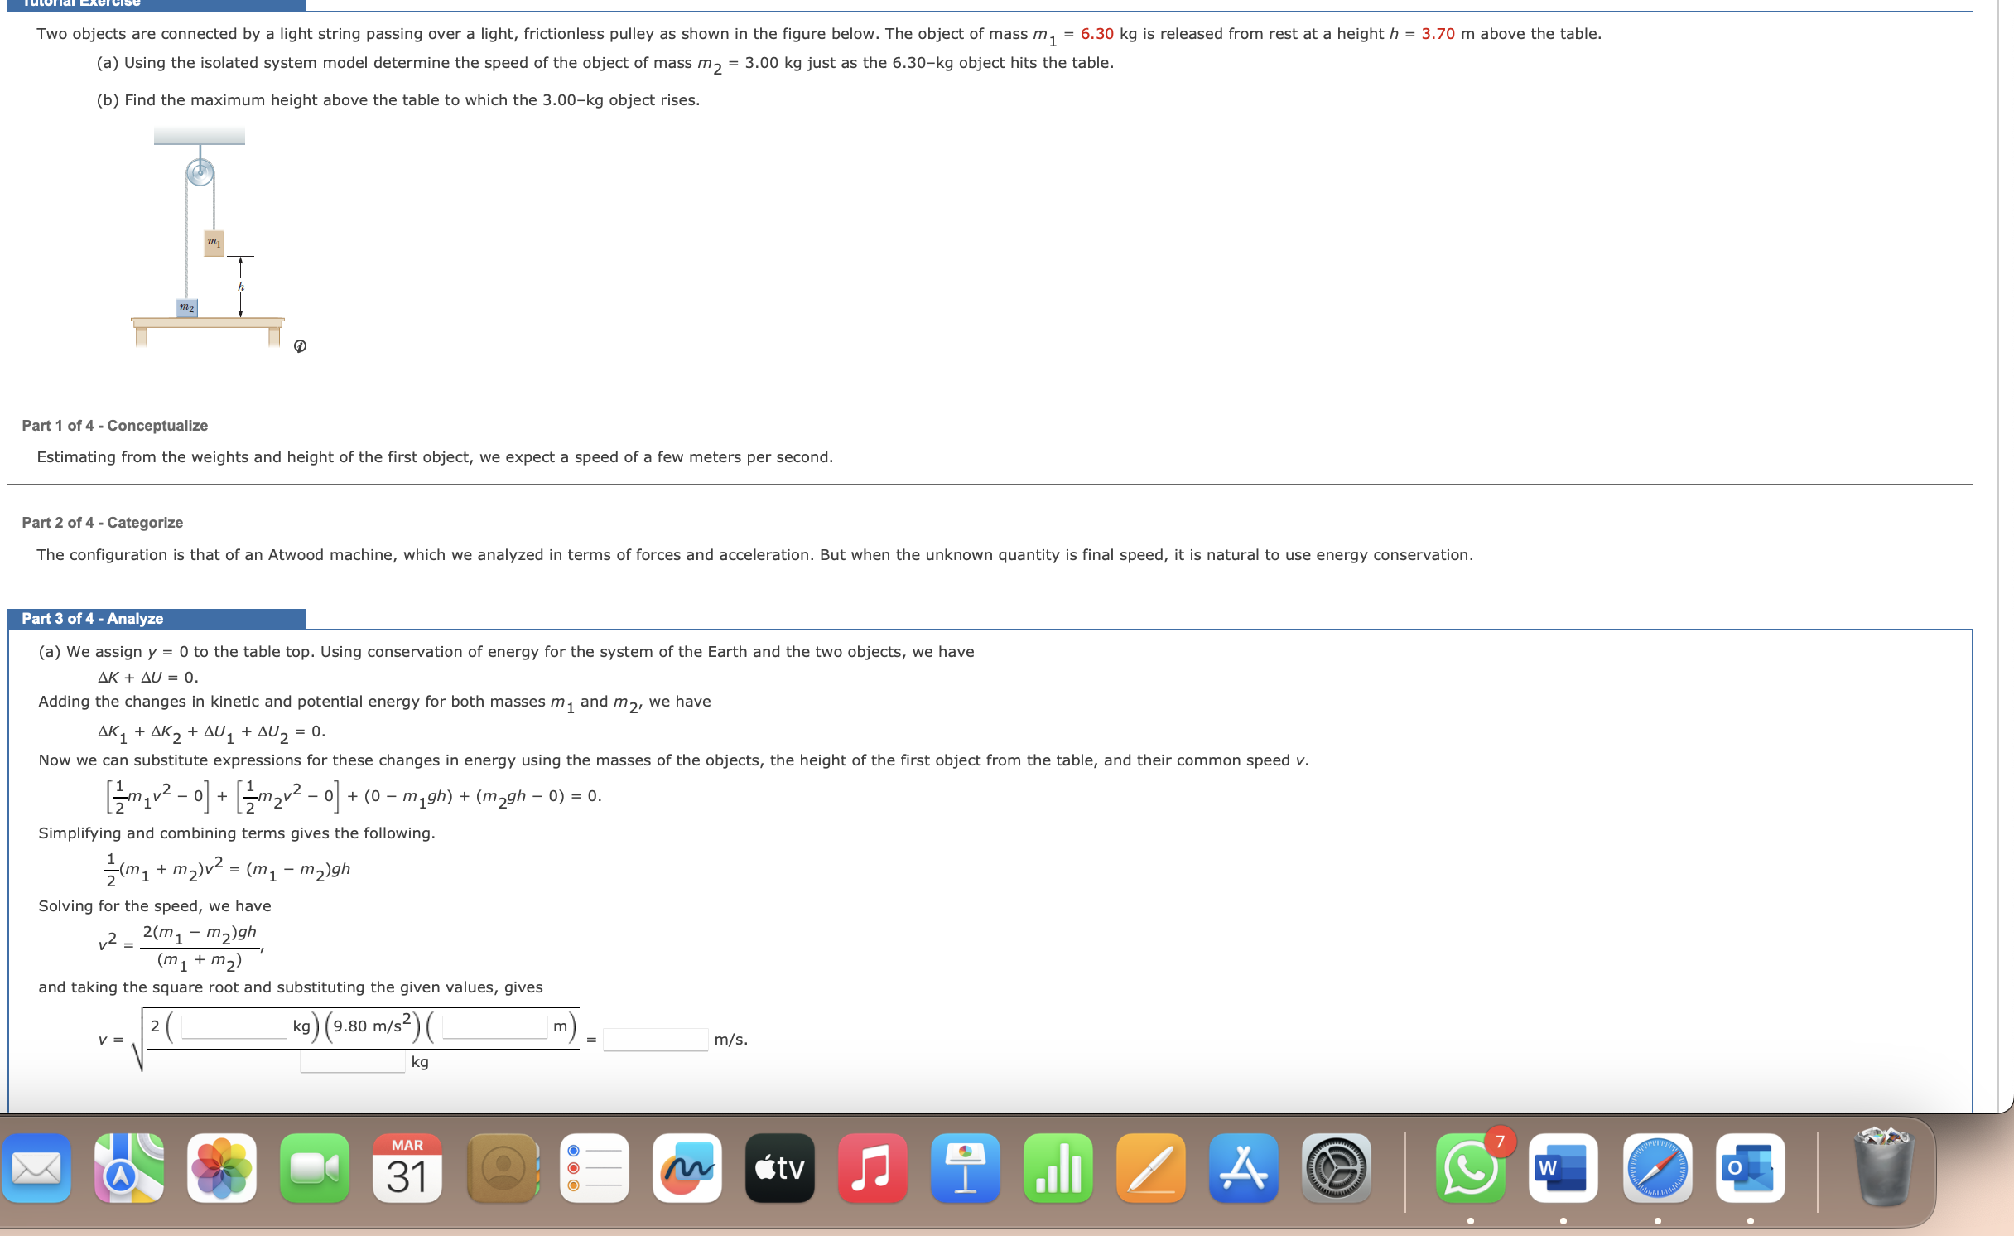This screenshot has height=1236, width=2014.
Task: Launch the Contacts app
Action: coord(502,1168)
